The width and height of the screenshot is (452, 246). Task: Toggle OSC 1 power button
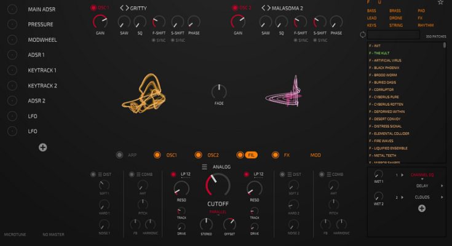tap(93, 8)
